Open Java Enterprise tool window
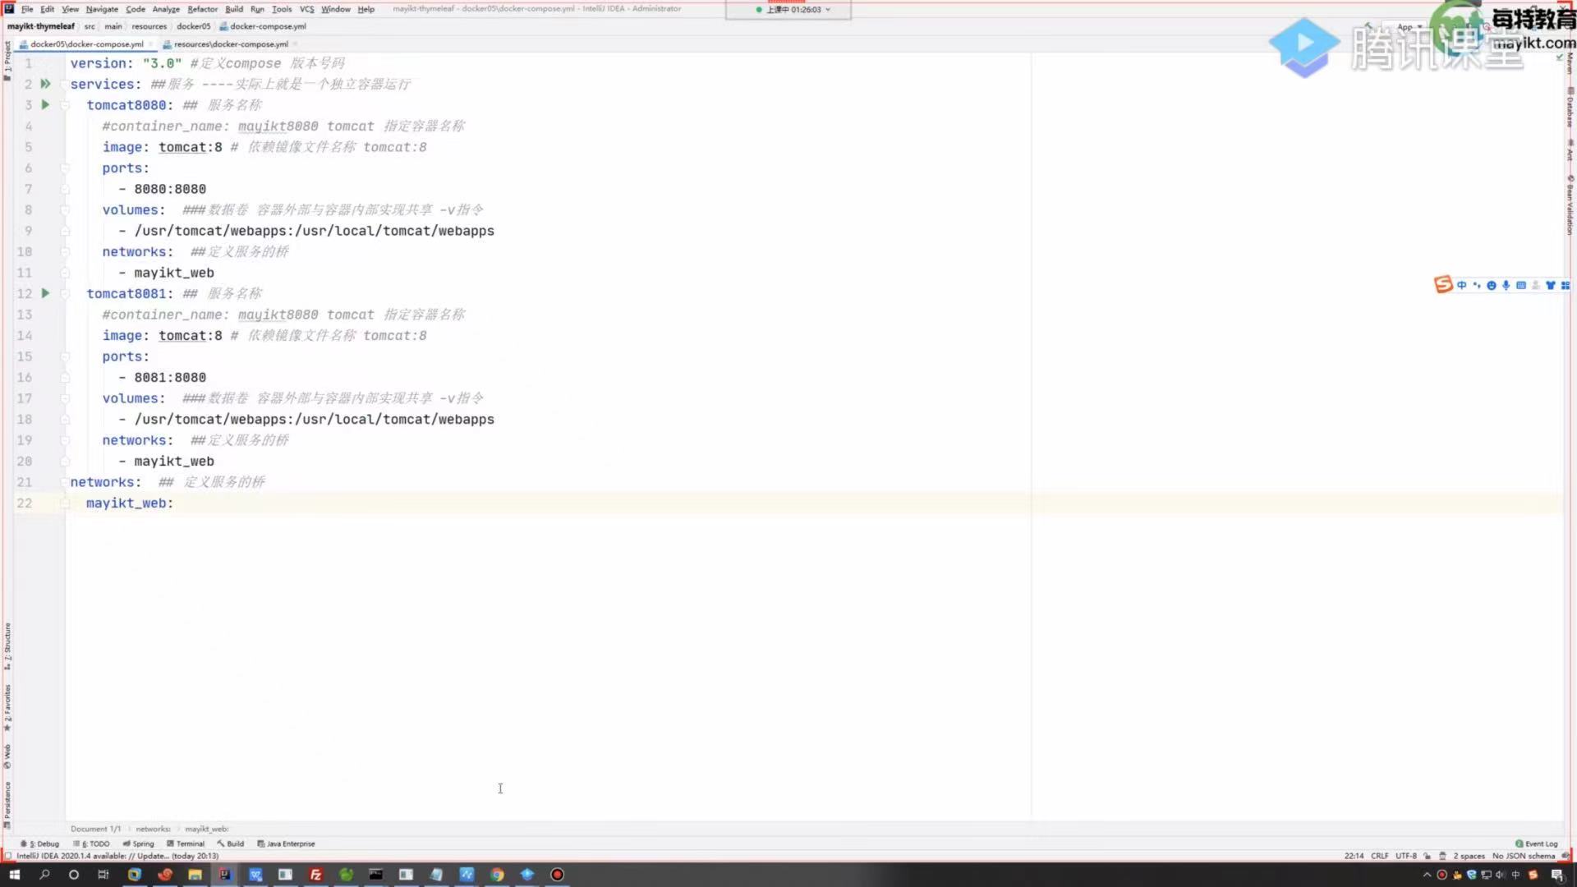1577x887 pixels. [286, 843]
